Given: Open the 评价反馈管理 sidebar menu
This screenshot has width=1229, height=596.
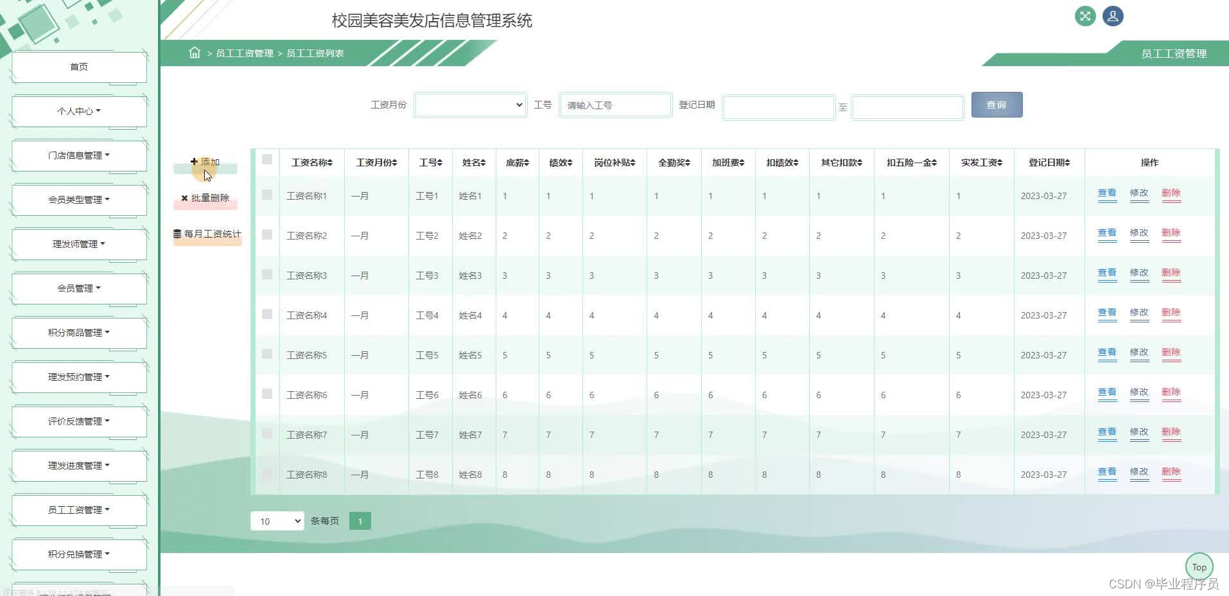Looking at the screenshot, I should pos(79,421).
